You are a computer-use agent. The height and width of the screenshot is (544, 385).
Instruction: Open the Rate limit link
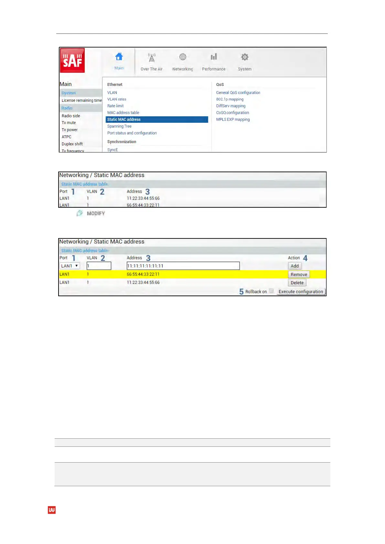tap(115, 106)
